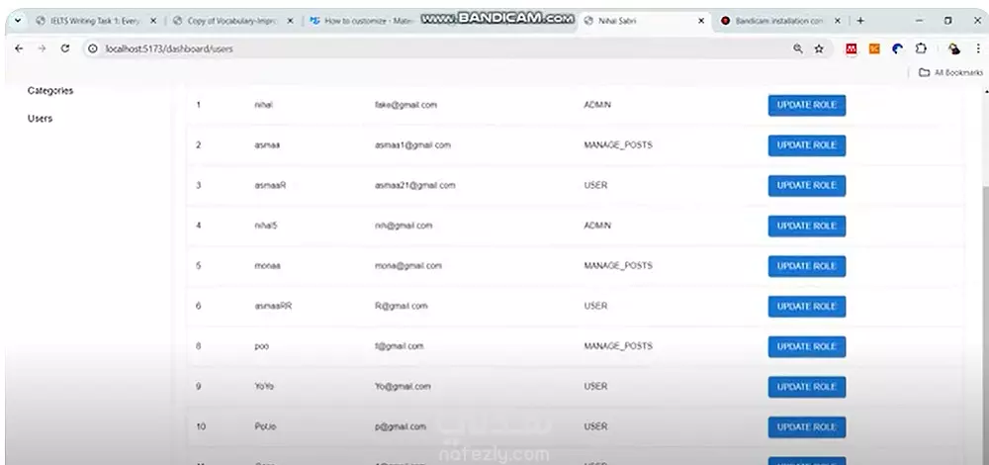Reload the page with the refresh icon
This screenshot has height=465, width=989.
65,48
